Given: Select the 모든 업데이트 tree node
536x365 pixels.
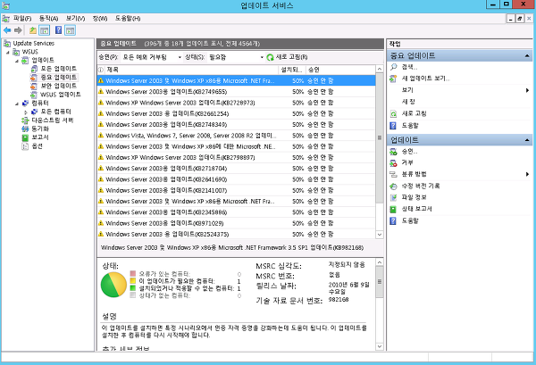Looking at the screenshot, I should [54, 69].
